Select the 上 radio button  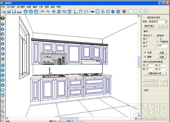point(158,39)
